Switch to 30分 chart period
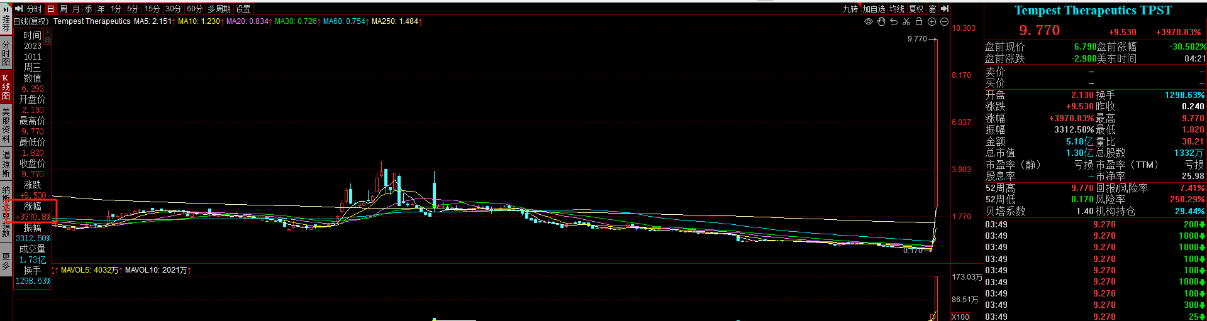 click(174, 9)
